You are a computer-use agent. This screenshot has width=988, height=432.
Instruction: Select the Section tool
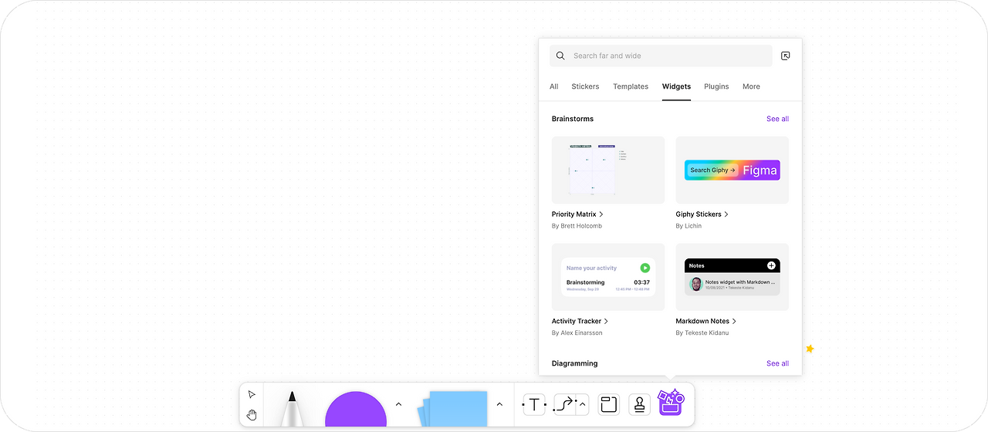click(x=609, y=404)
